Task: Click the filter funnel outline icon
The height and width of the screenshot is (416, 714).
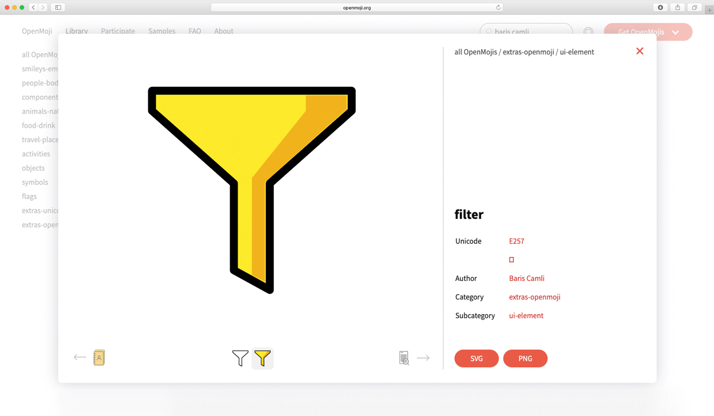Action: 240,358
